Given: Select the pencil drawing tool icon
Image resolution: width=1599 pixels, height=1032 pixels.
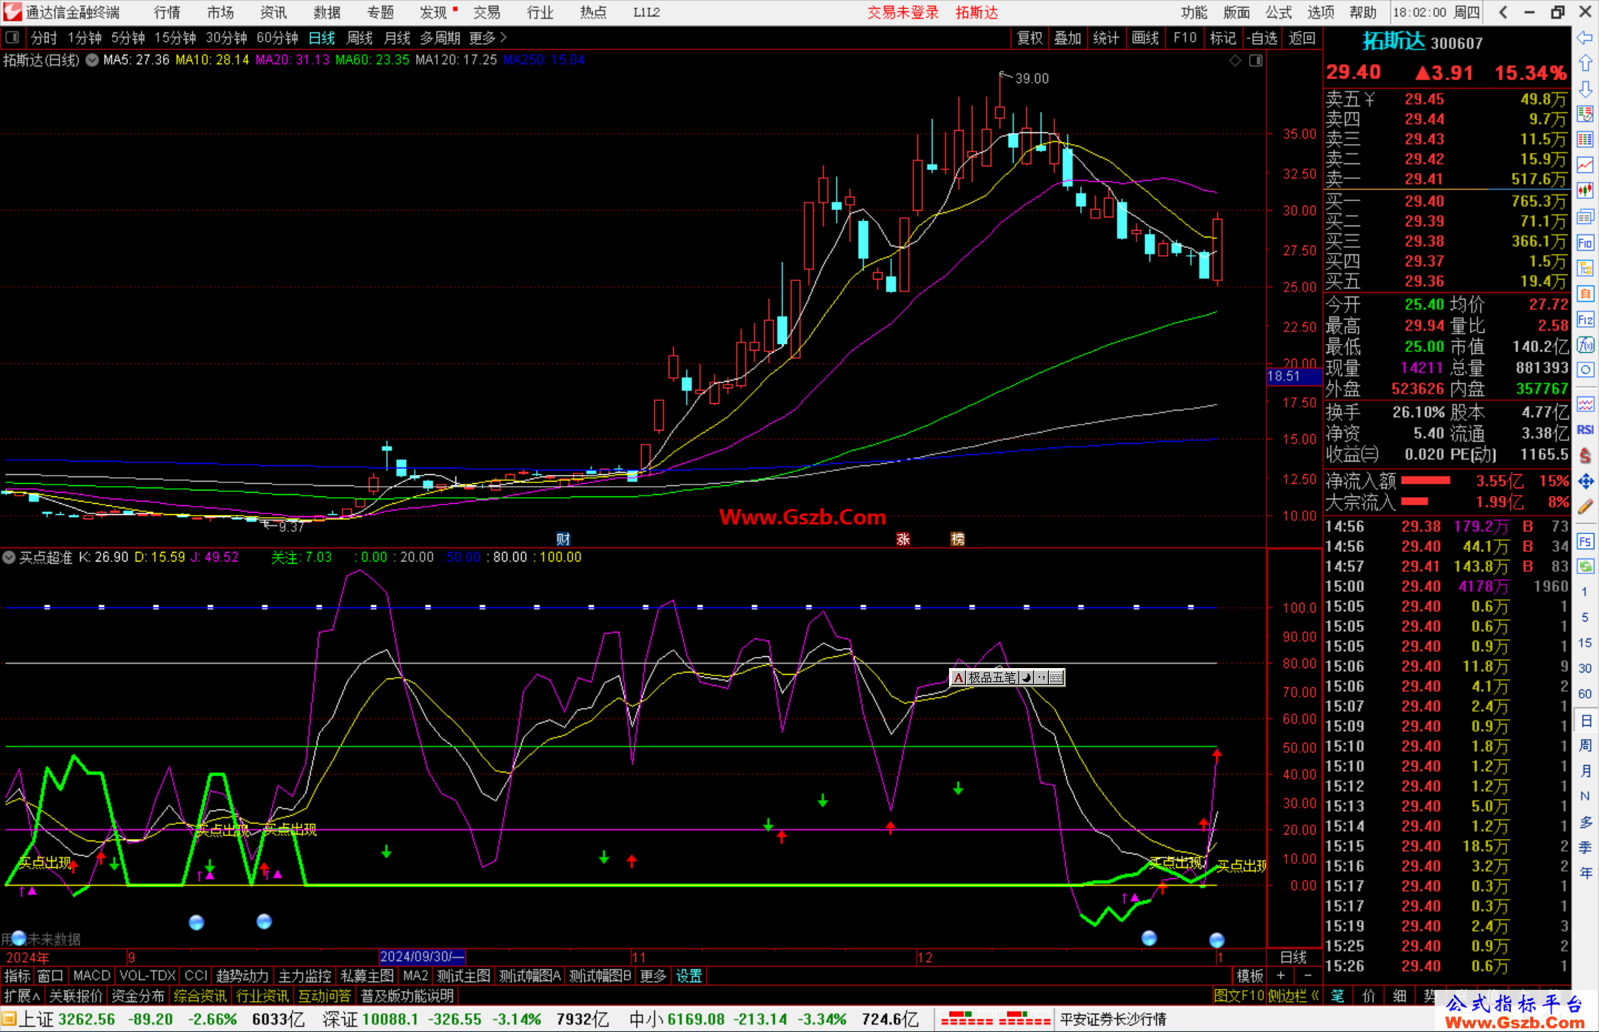Looking at the screenshot, I should (1585, 507).
